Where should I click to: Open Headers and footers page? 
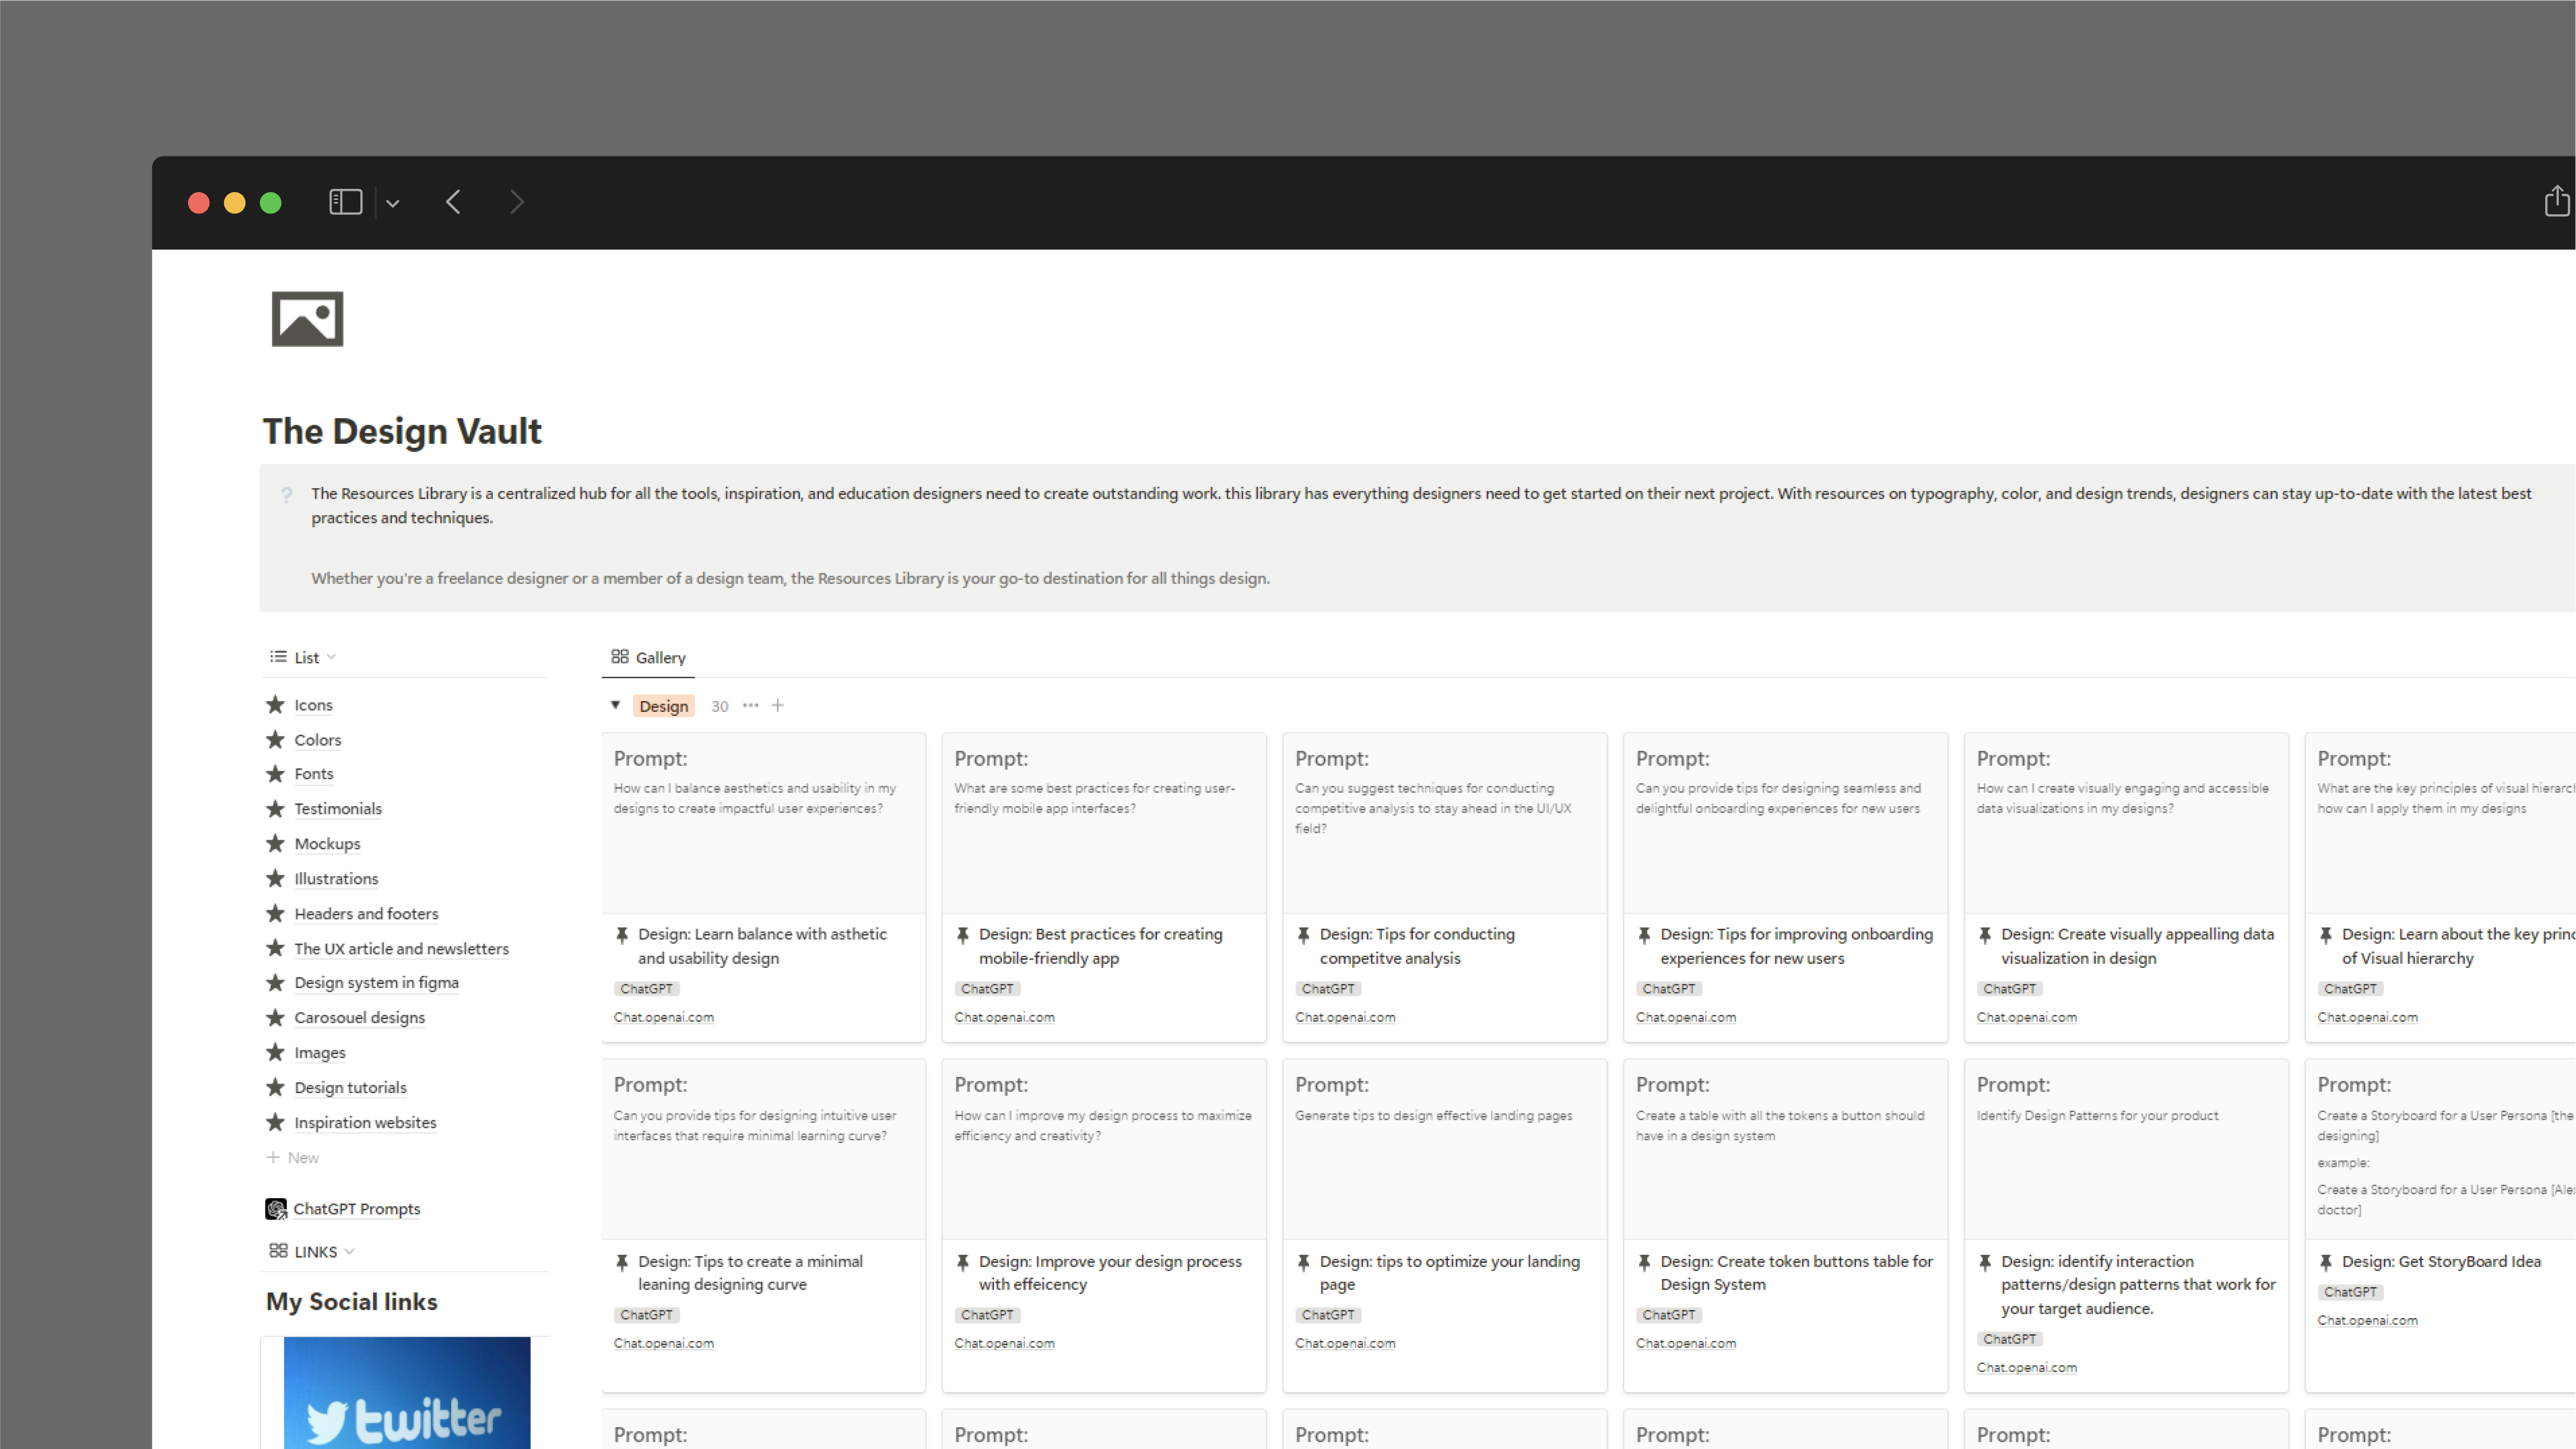click(x=366, y=914)
